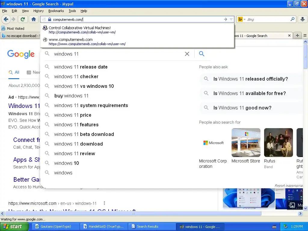The height and width of the screenshot is (231, 308).
Task: Click the Google search text field
Action: click(118, 54)
